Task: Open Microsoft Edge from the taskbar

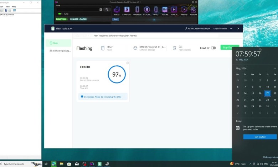Action: pyautogui.click(x=54, y=164)
